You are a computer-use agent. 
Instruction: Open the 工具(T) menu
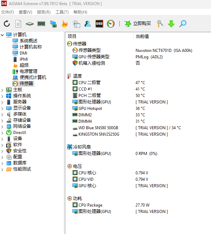[x=62, y=12]
